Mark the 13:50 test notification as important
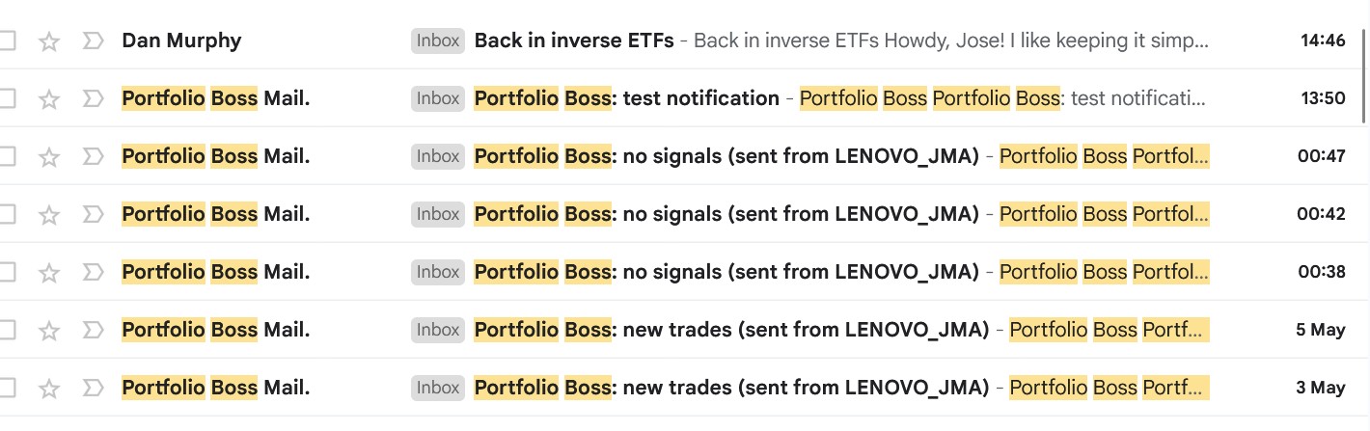The width and height of the screenshot is (1370, 431). (93, 99)
